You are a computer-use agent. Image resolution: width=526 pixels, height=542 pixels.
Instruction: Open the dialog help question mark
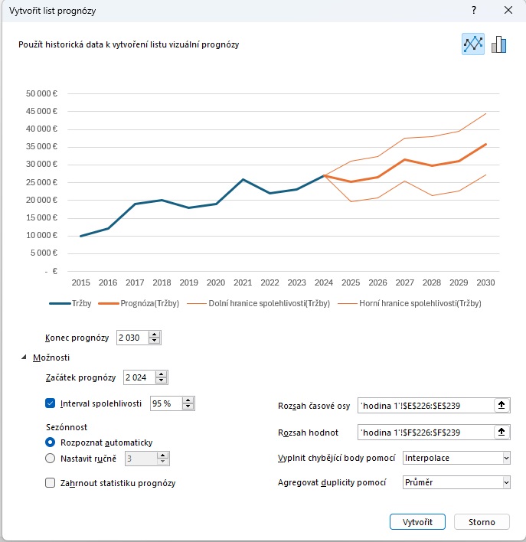(x=474, y=11)
